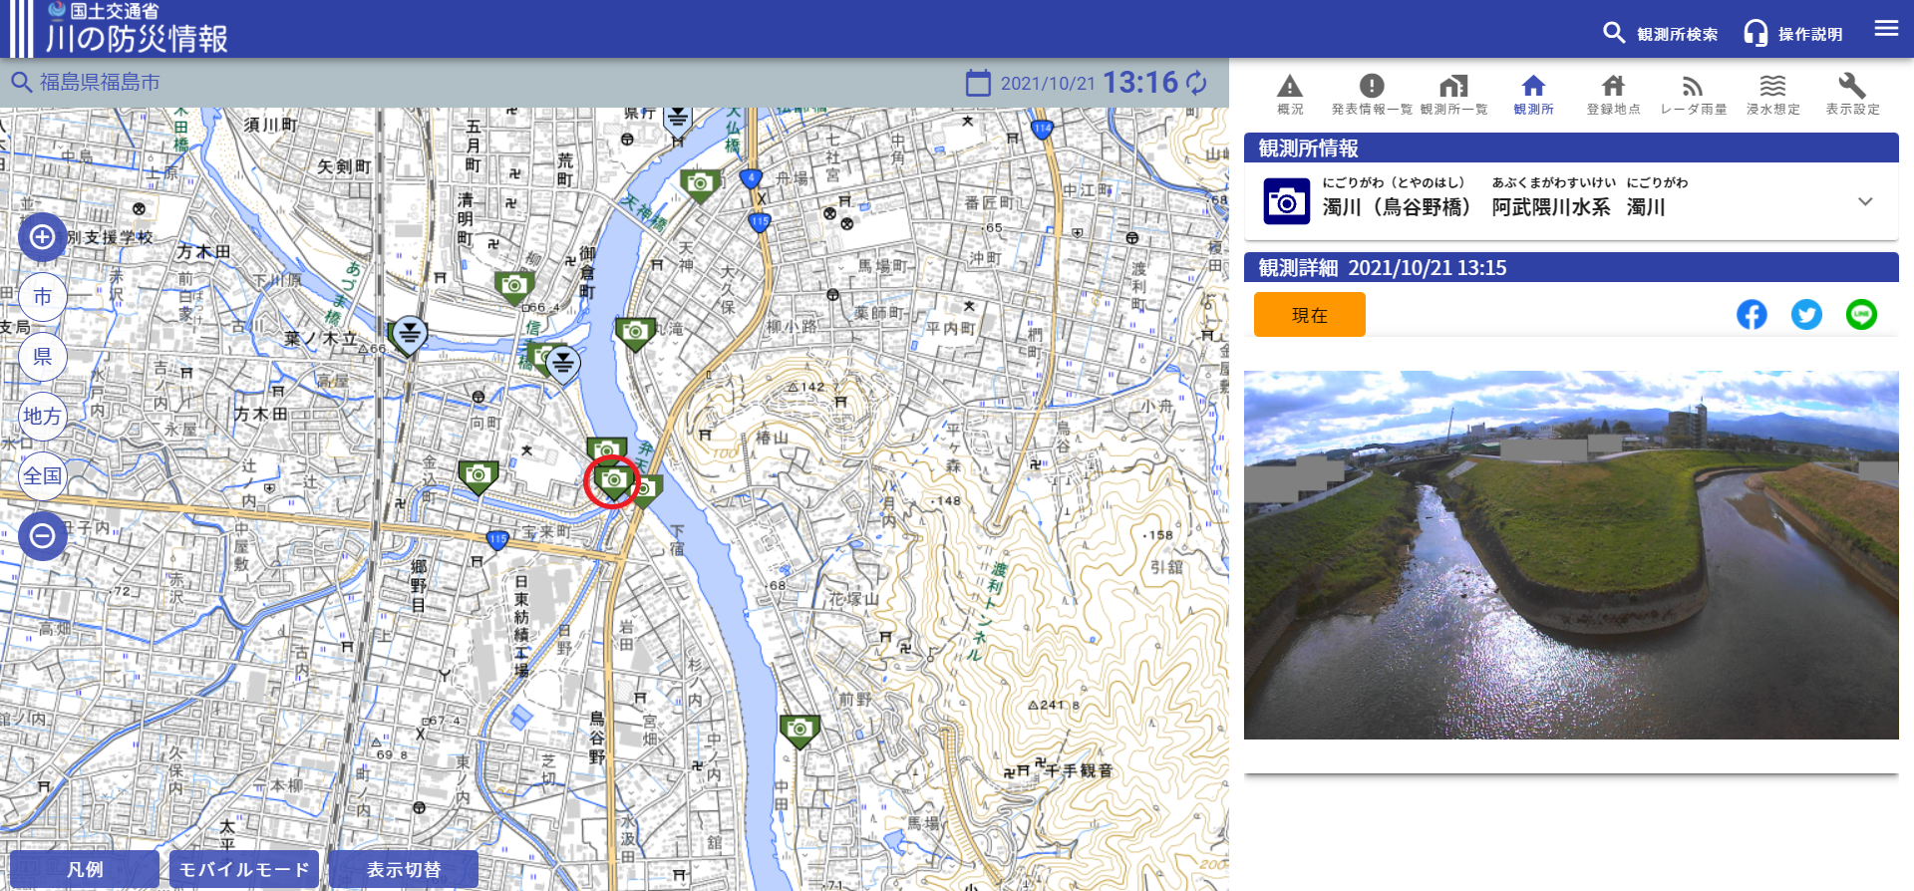
Task: Open 観測所検索 station search
Action: (x=1661, y=33)
